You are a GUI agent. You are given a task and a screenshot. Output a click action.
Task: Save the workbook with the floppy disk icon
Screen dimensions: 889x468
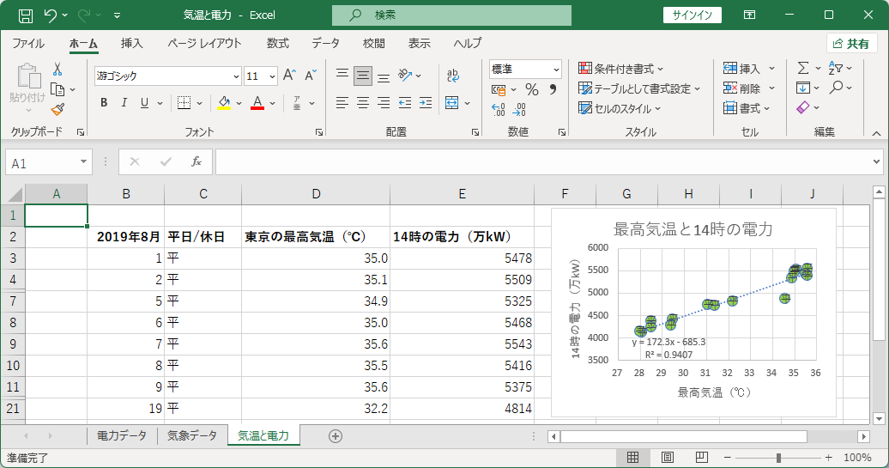26,15
